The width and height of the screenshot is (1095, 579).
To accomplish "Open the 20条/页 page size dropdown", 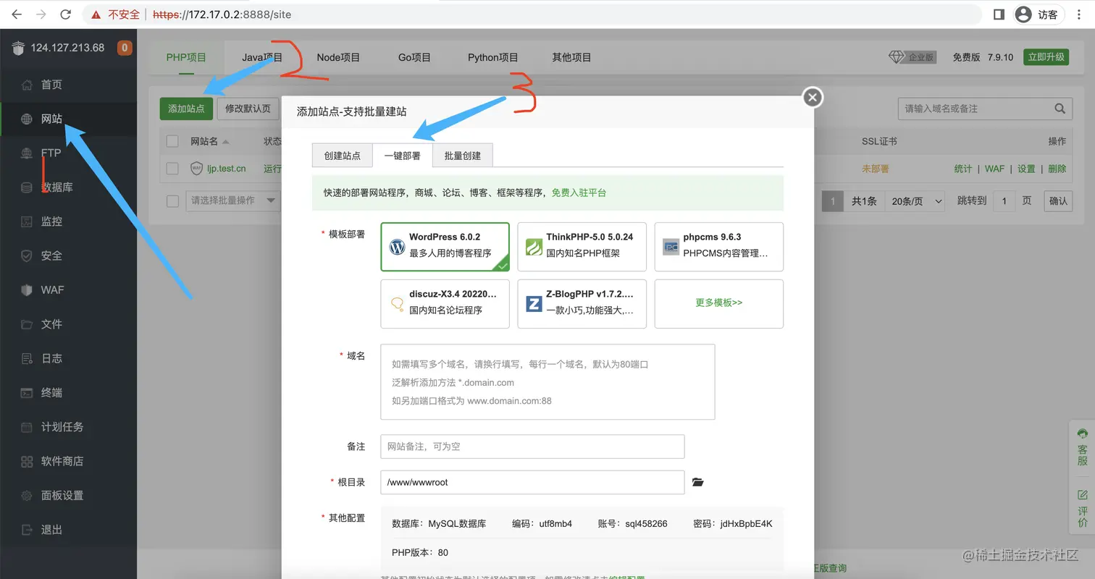I will (x=917, y=201).
